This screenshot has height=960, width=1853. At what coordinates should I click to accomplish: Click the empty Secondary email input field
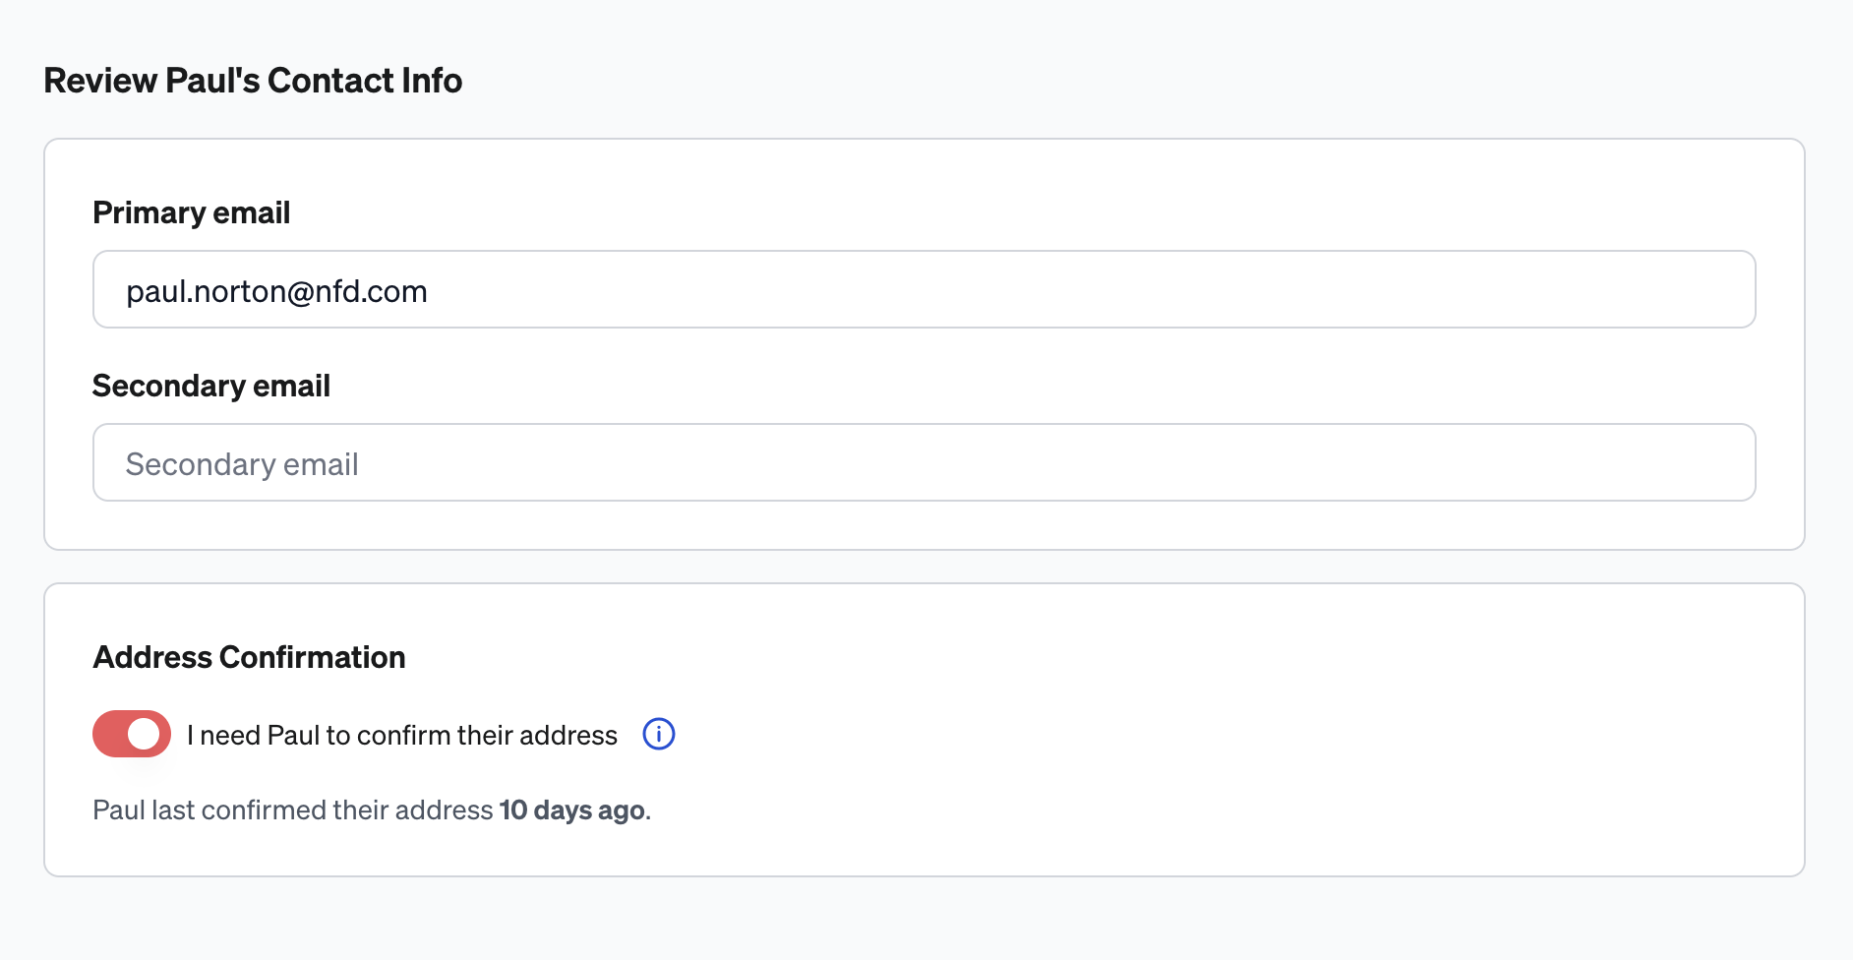tap(925, 462)
